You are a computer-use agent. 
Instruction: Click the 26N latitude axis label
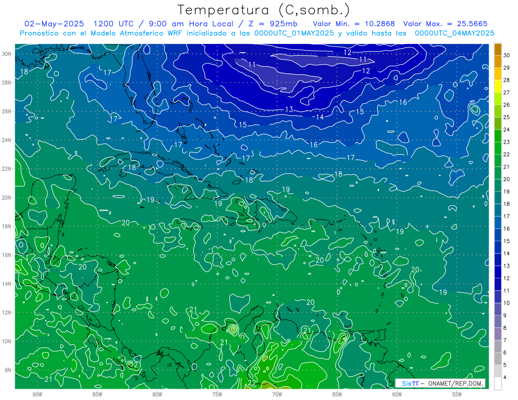pyautogui.click(x=6, y=111)
